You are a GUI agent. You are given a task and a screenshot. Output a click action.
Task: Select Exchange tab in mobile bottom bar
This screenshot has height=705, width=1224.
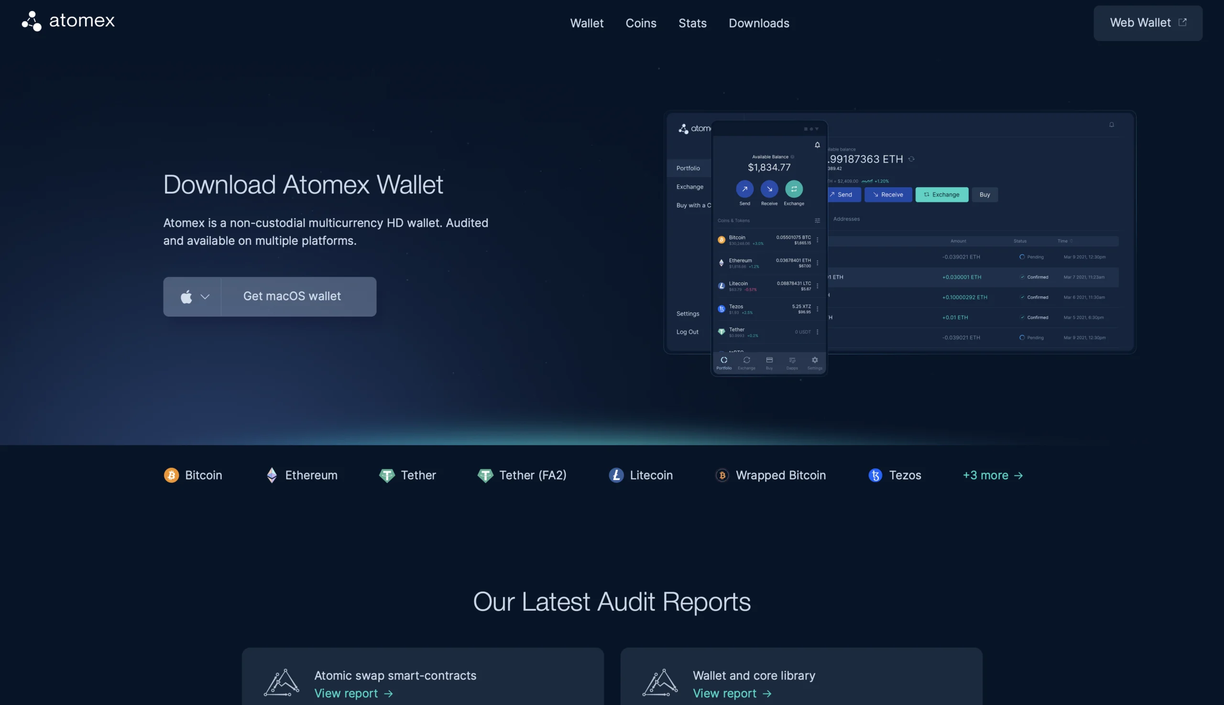(746, 363)
